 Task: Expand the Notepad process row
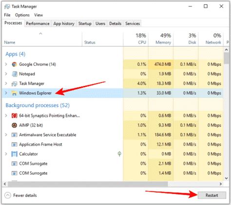coord(6,74)
